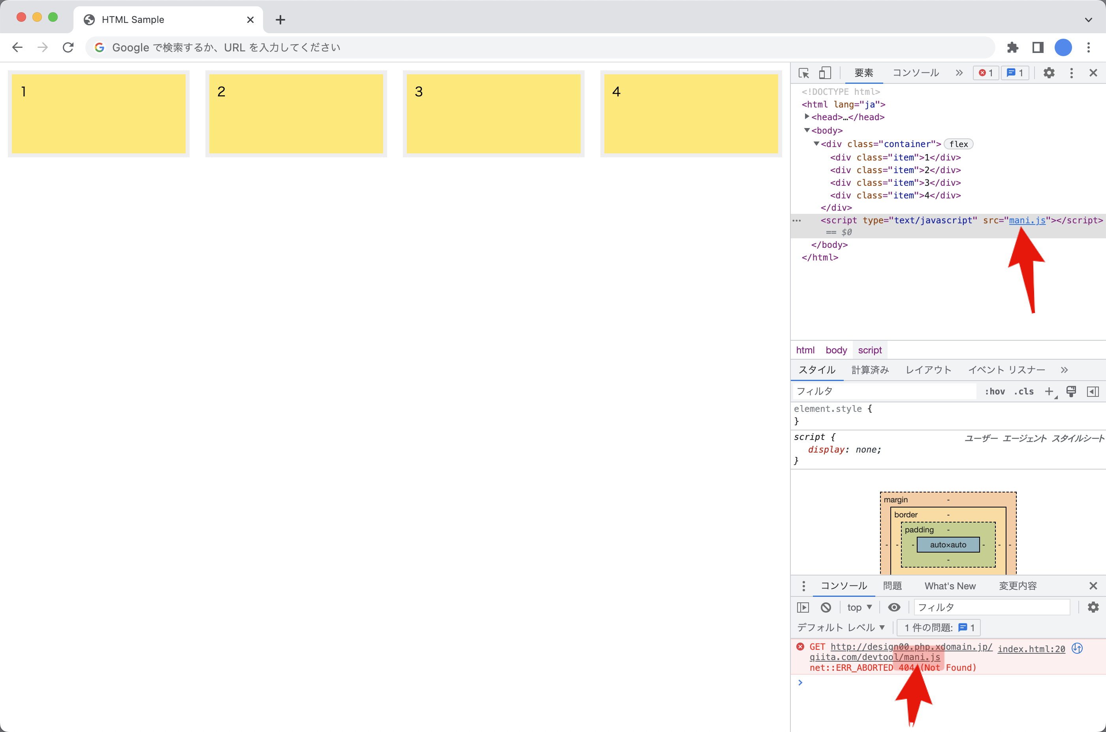The image size is (1106, 732).
Task: Open DevTools settings gear
Action: [1049, 73]
